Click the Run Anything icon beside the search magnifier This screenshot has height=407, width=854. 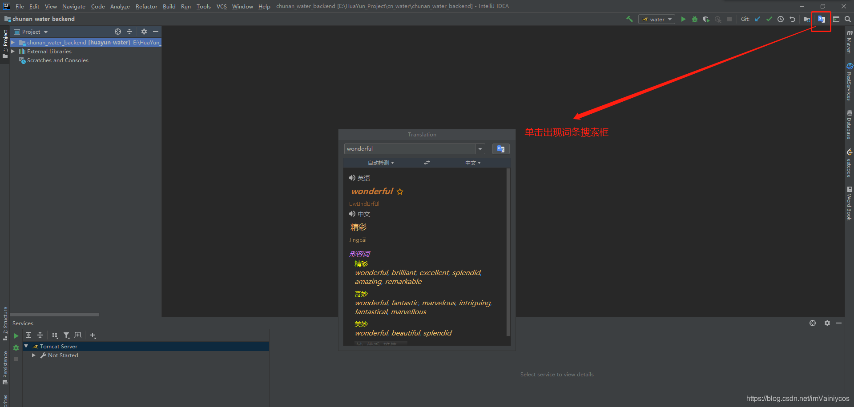tap(836, 19)
